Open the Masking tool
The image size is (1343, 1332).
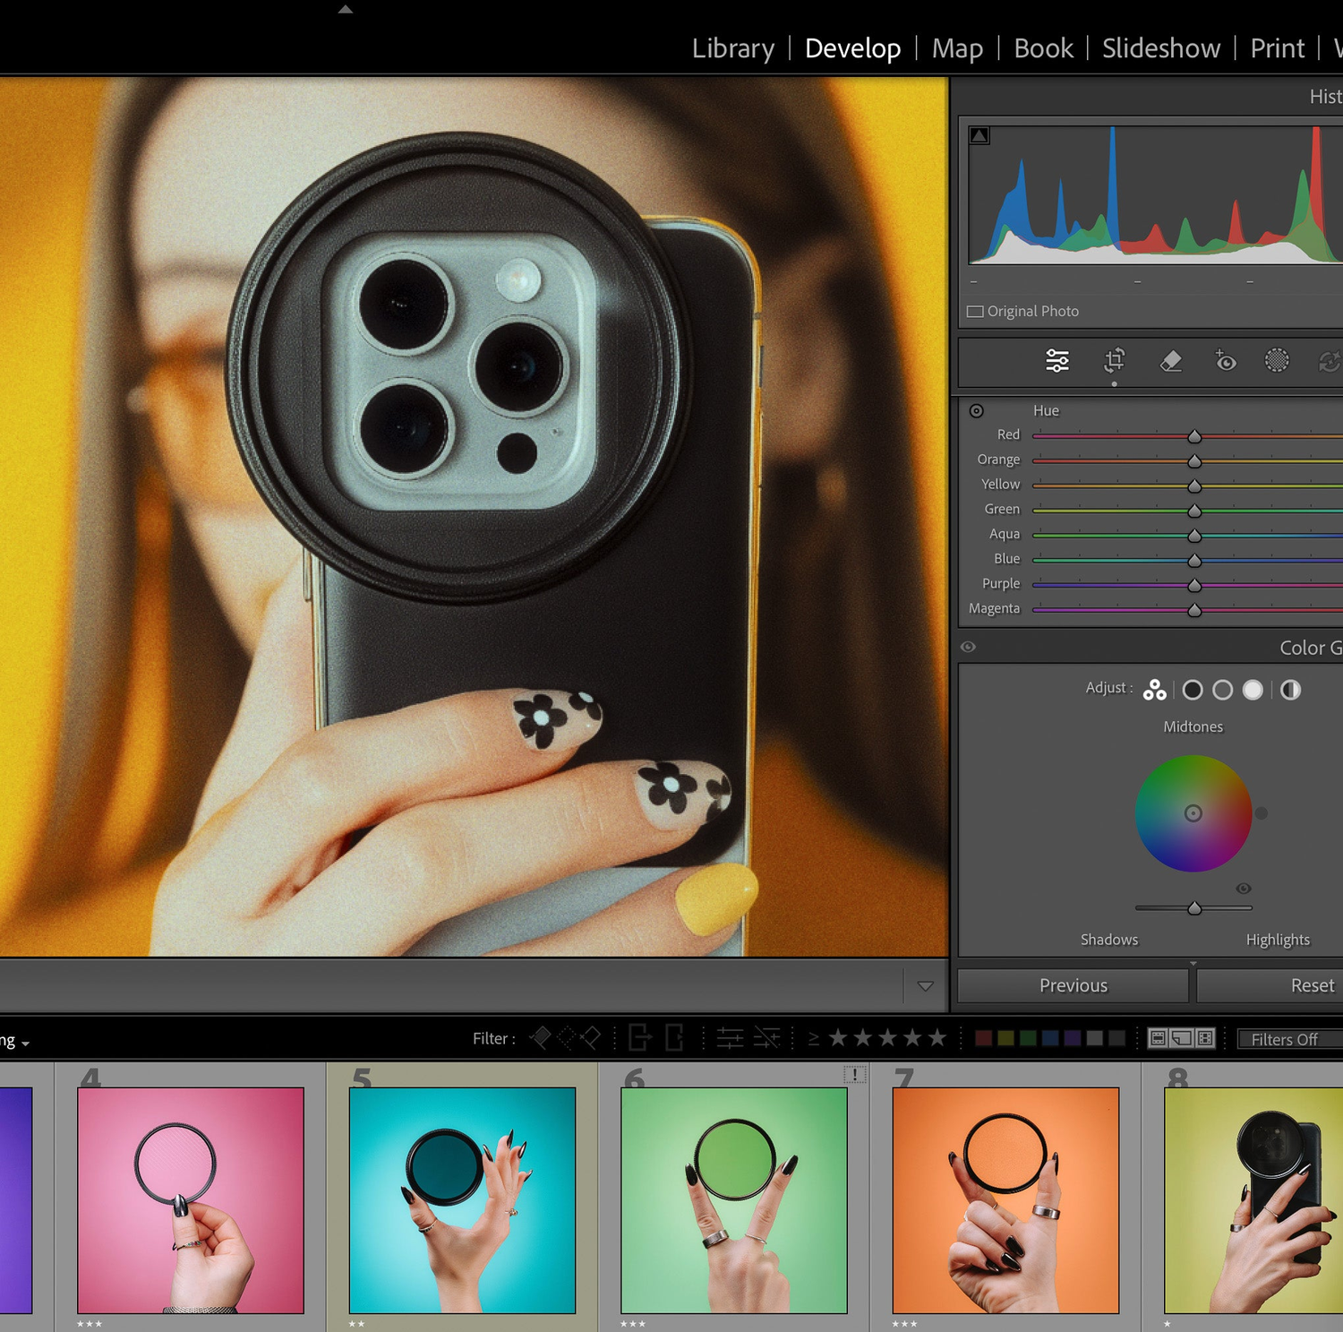1277,360
